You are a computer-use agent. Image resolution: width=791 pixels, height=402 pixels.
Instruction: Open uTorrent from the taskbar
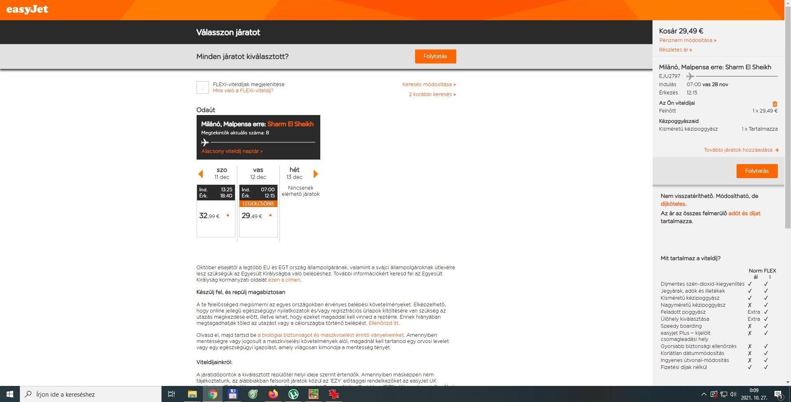pyautogui.click(x=293, y=394)
